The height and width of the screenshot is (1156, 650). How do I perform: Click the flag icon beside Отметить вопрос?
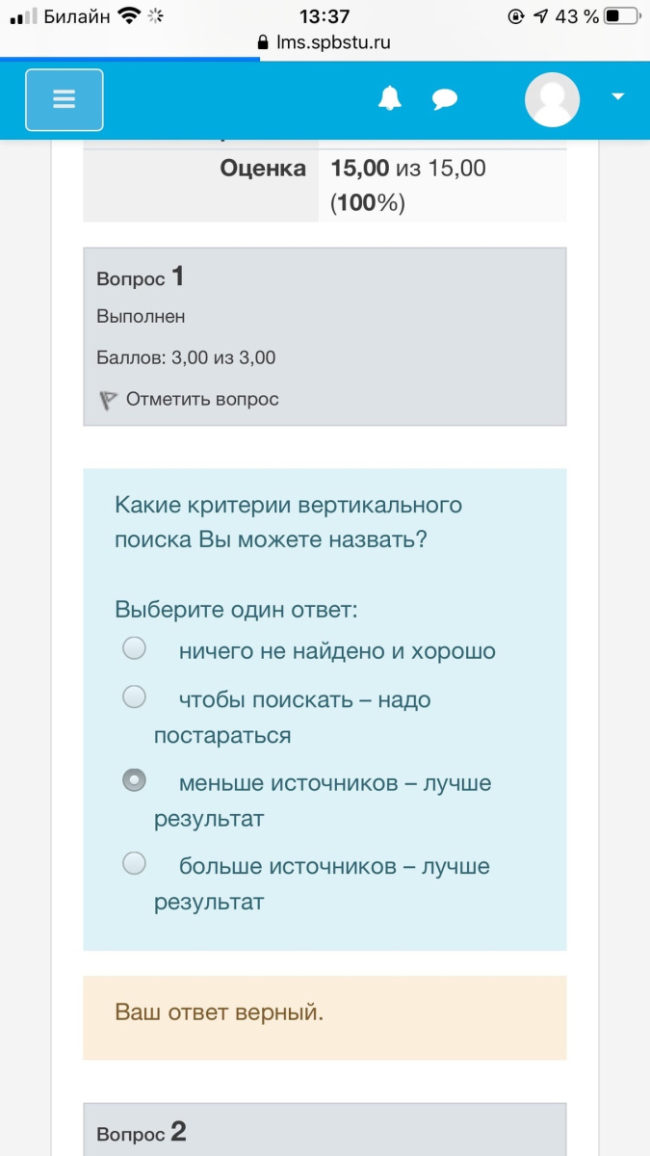[x=108, y=399]
